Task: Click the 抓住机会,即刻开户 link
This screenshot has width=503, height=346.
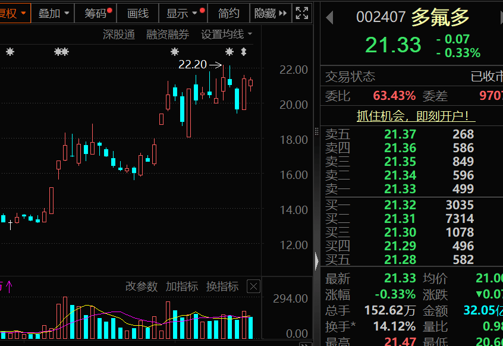Action: pyautogui.click(x=416, y=117)
